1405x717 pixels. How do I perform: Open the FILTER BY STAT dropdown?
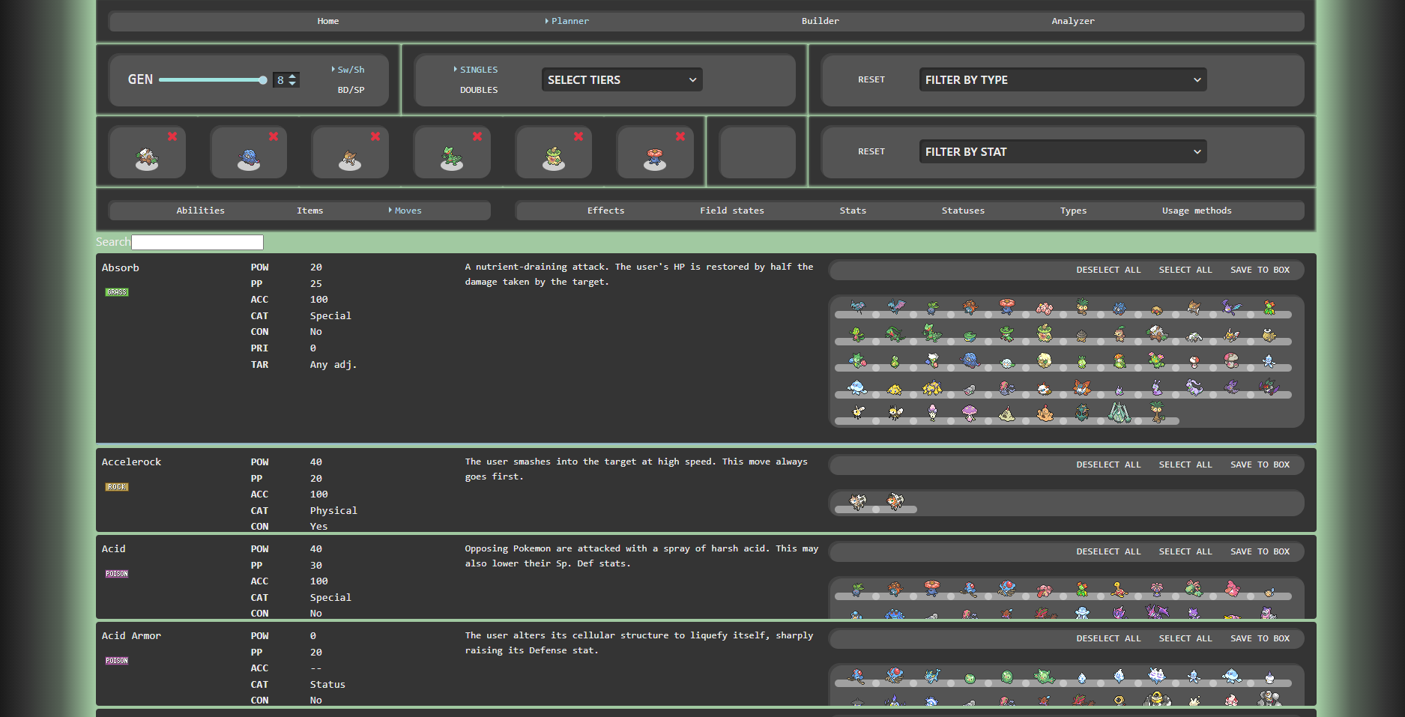1063,151
